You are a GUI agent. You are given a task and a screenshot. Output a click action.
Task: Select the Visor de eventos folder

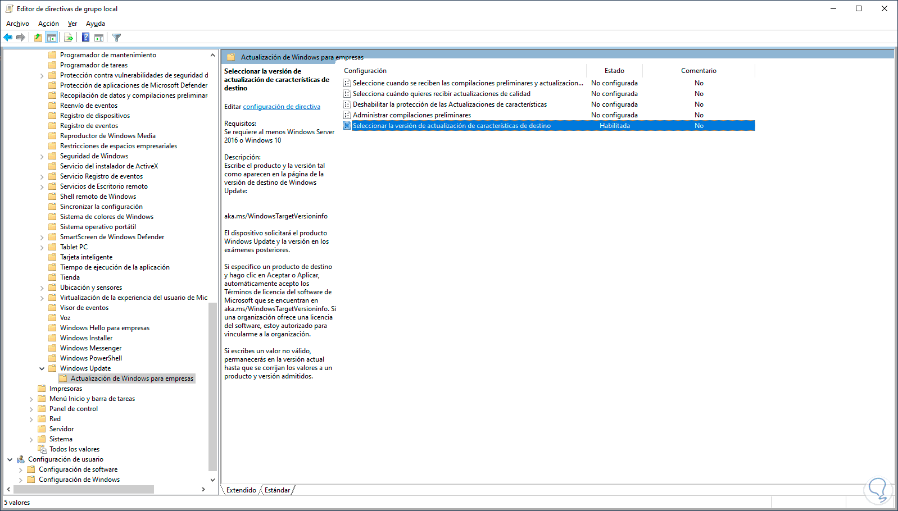tap(84, 308)
